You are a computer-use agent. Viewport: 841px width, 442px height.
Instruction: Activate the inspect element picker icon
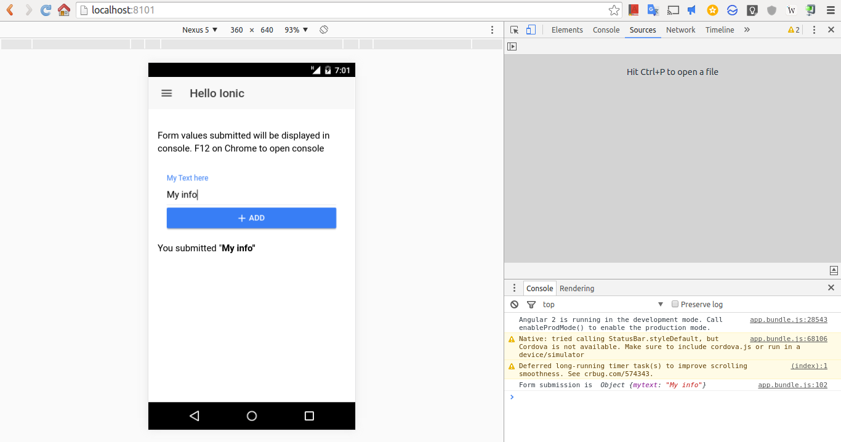point(515,30)
